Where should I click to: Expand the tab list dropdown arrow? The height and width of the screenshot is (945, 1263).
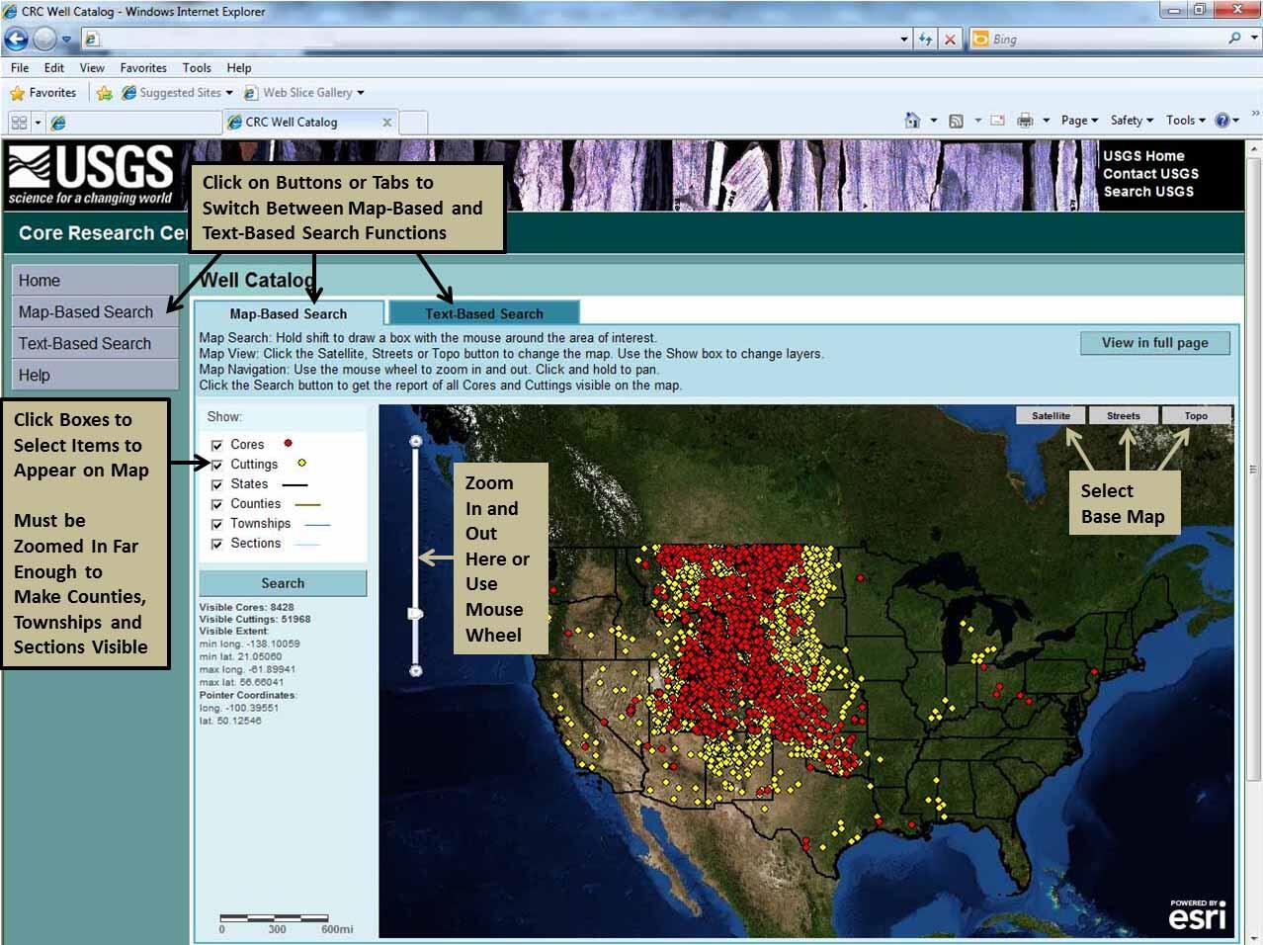[38, 123]
